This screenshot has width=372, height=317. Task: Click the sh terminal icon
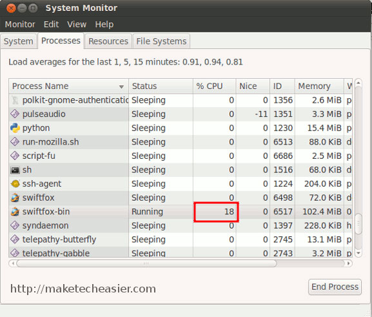15,170
